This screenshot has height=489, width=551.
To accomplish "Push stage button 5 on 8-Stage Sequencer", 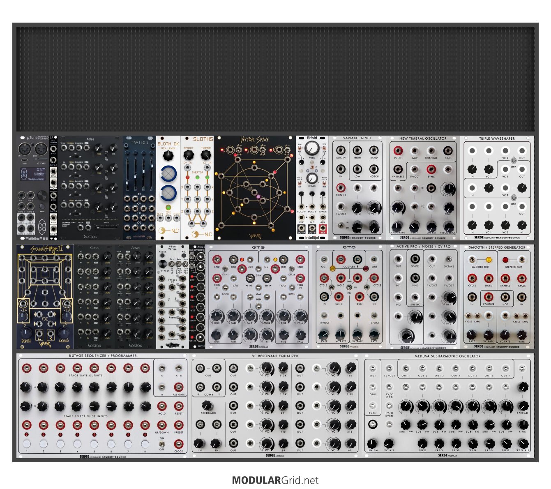I will coord(94,444).
